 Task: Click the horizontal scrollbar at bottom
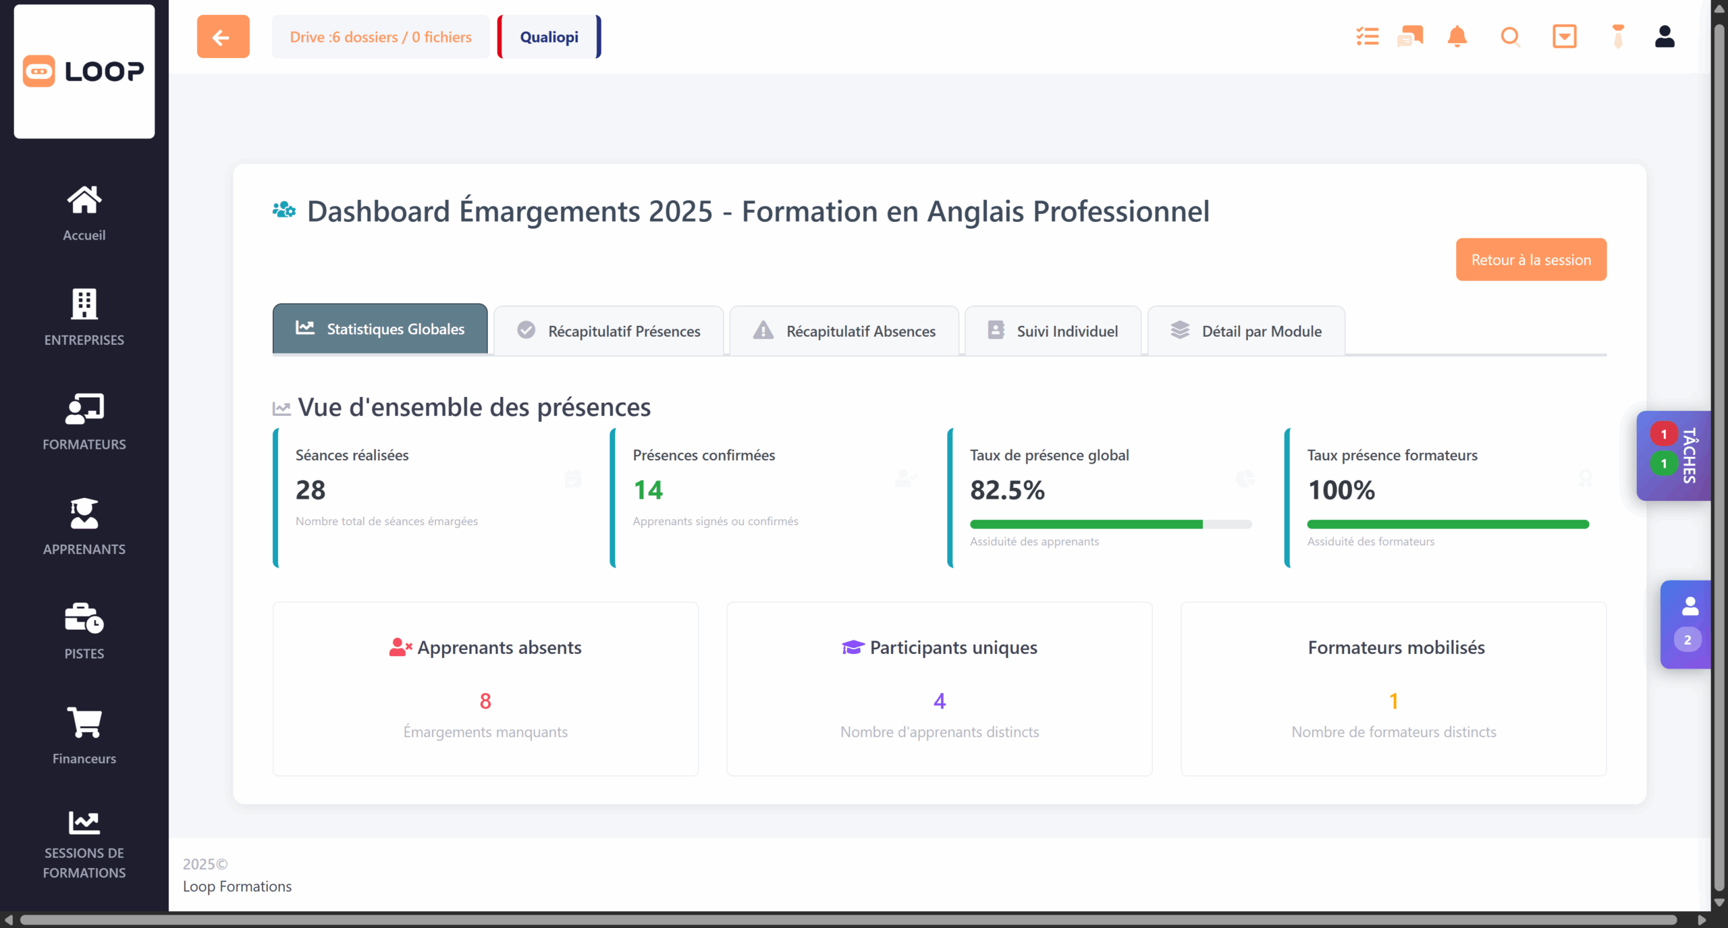pyautogui.click(x=848, y=920)
